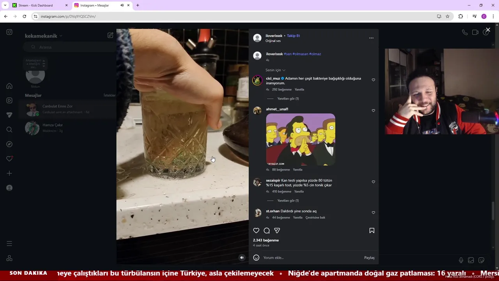
Task: Expand replies under sezaispir comment
Action: tap(288, 201)
